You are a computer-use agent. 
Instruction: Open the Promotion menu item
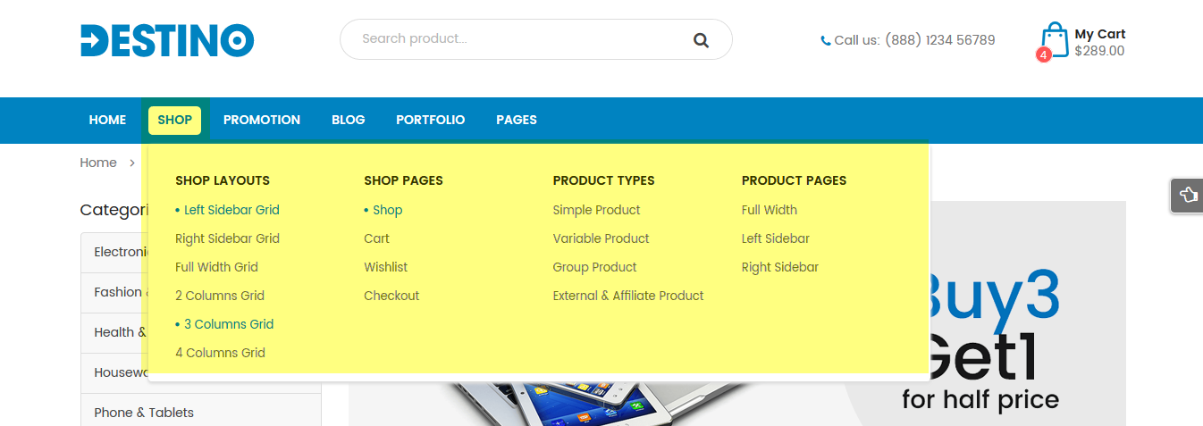coord(262,120)
